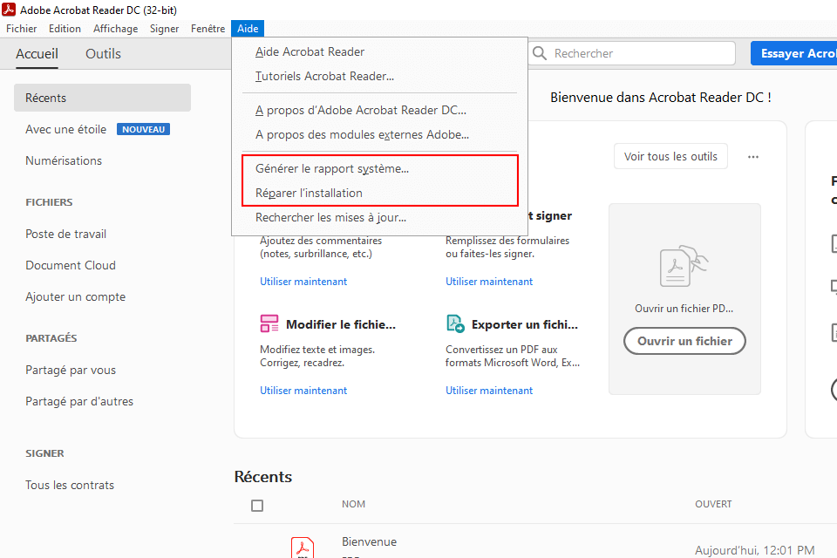Click the Essayer Acrobat button
837x558 pixels.
793,53
